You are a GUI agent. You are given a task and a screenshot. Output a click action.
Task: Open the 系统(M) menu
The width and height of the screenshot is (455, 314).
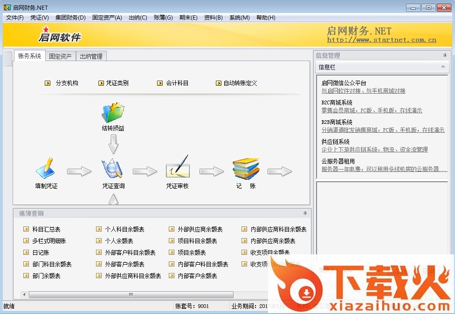[x=240, y=18]
